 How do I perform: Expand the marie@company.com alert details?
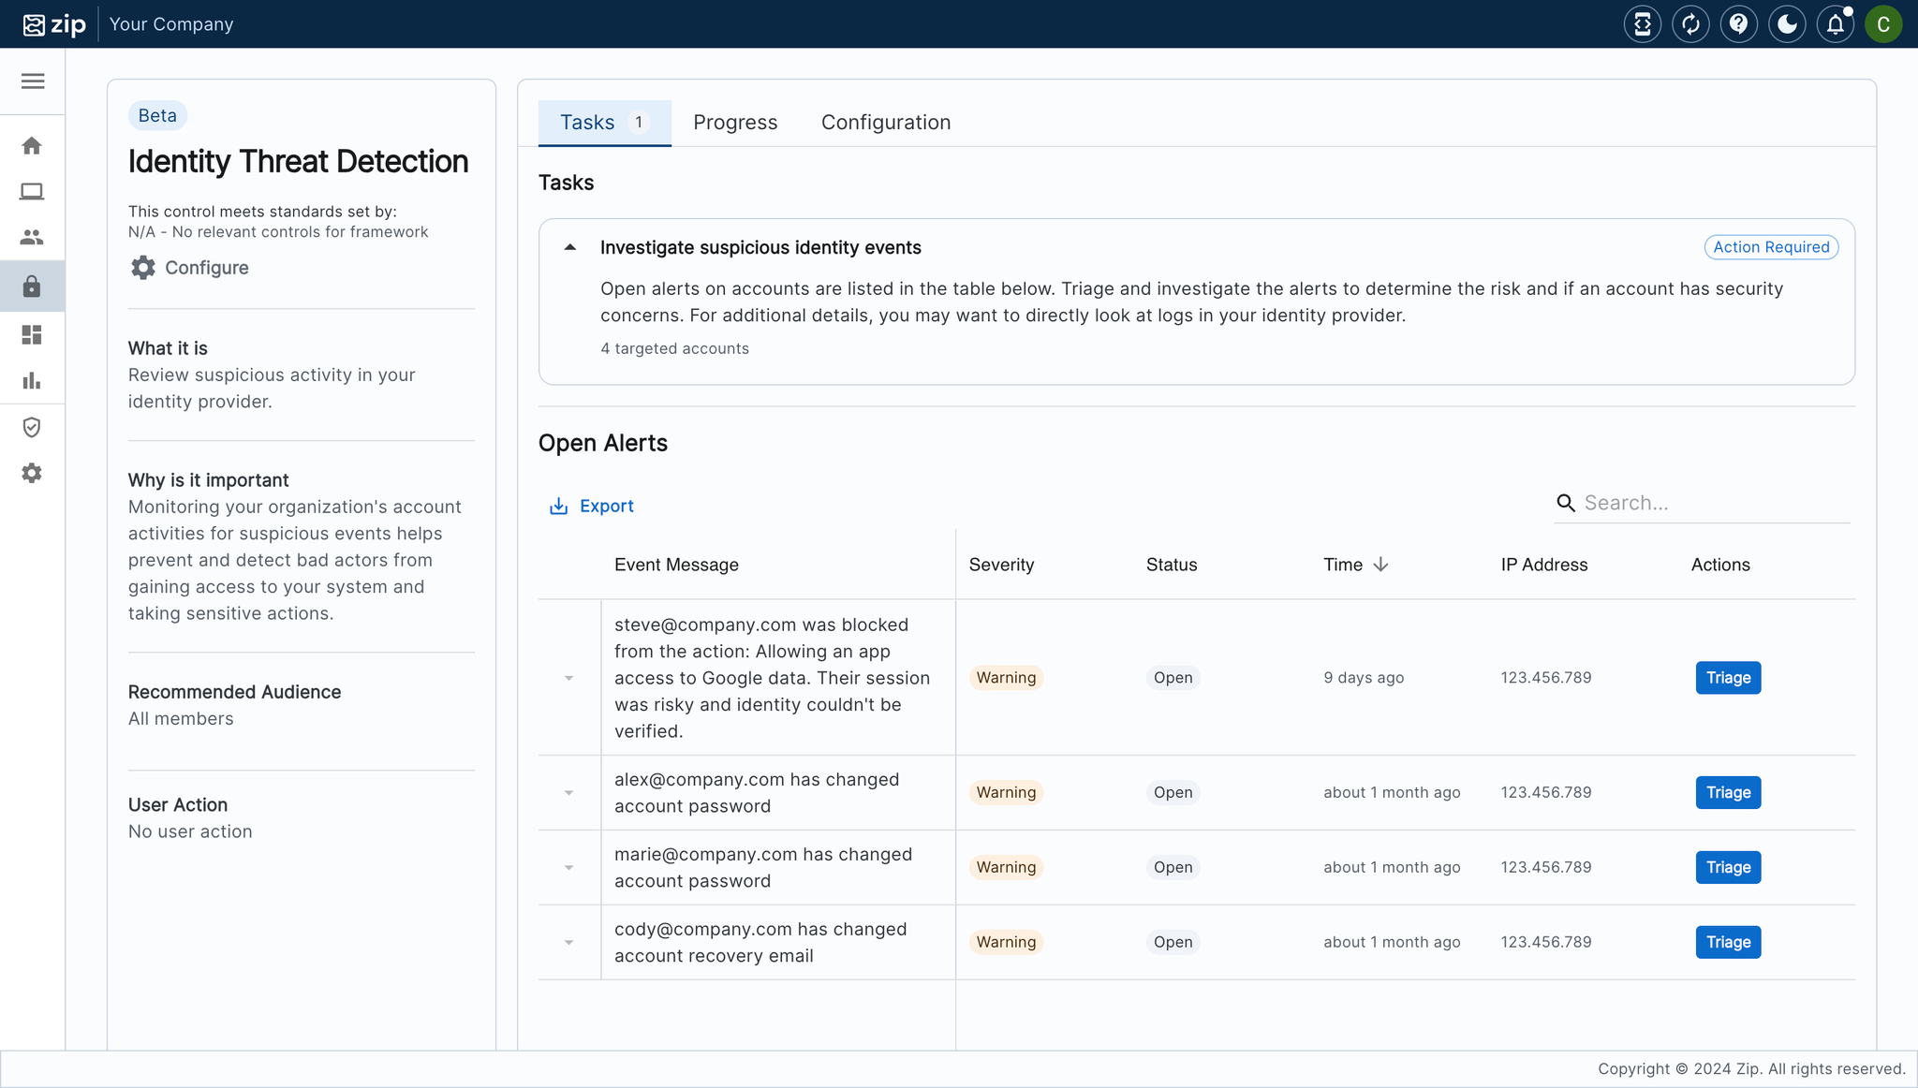(x=568, y=867)
